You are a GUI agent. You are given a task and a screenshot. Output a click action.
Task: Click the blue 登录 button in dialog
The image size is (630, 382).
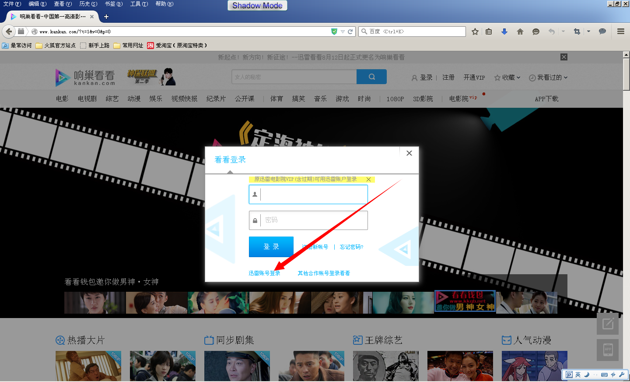271,247
